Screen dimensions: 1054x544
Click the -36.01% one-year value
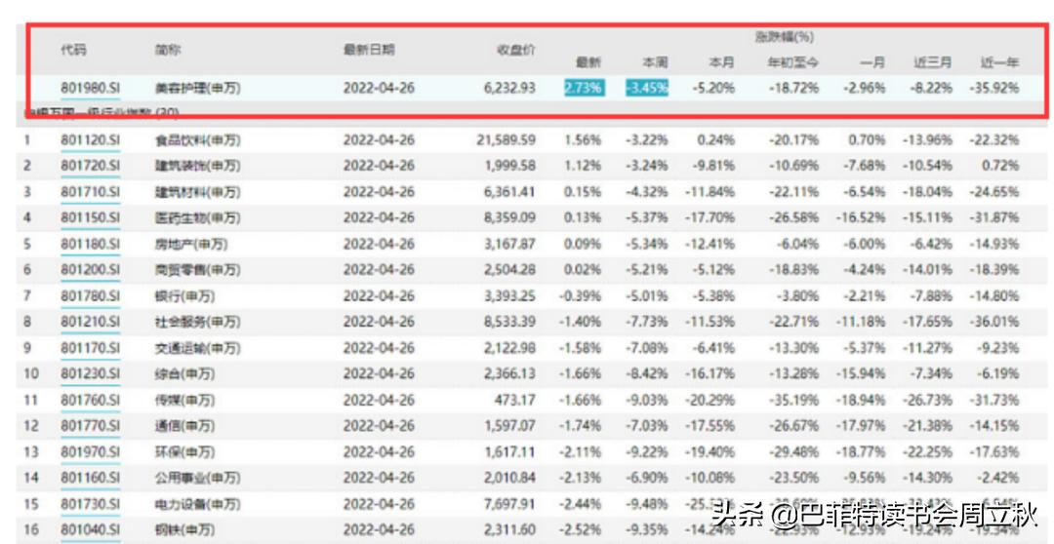(994, 322)
